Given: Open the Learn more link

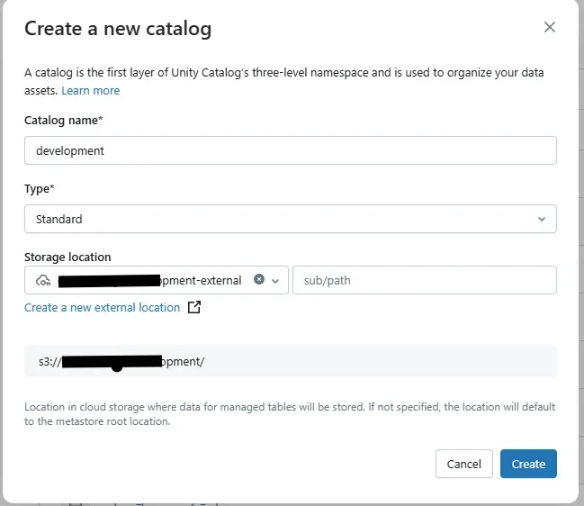Looking at the screenshot, I should pyautogui.click(x=90, y=91).
